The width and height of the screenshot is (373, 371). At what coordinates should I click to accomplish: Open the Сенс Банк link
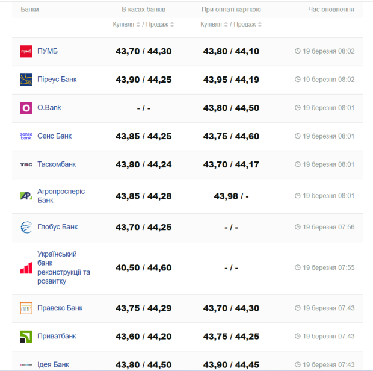pos(54,136)
